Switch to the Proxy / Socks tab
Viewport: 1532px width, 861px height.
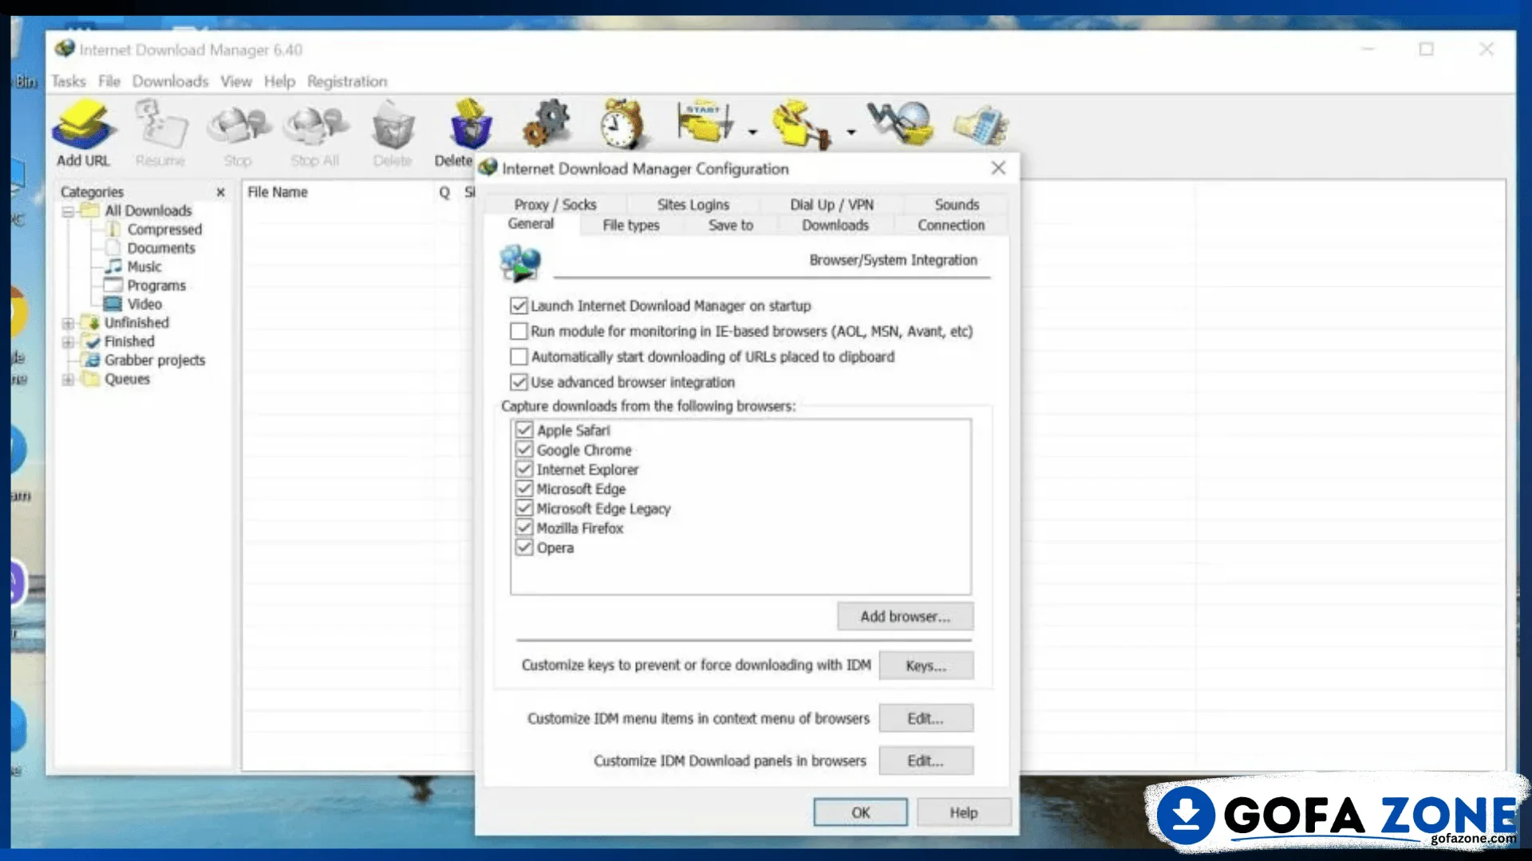pos(555,205)
